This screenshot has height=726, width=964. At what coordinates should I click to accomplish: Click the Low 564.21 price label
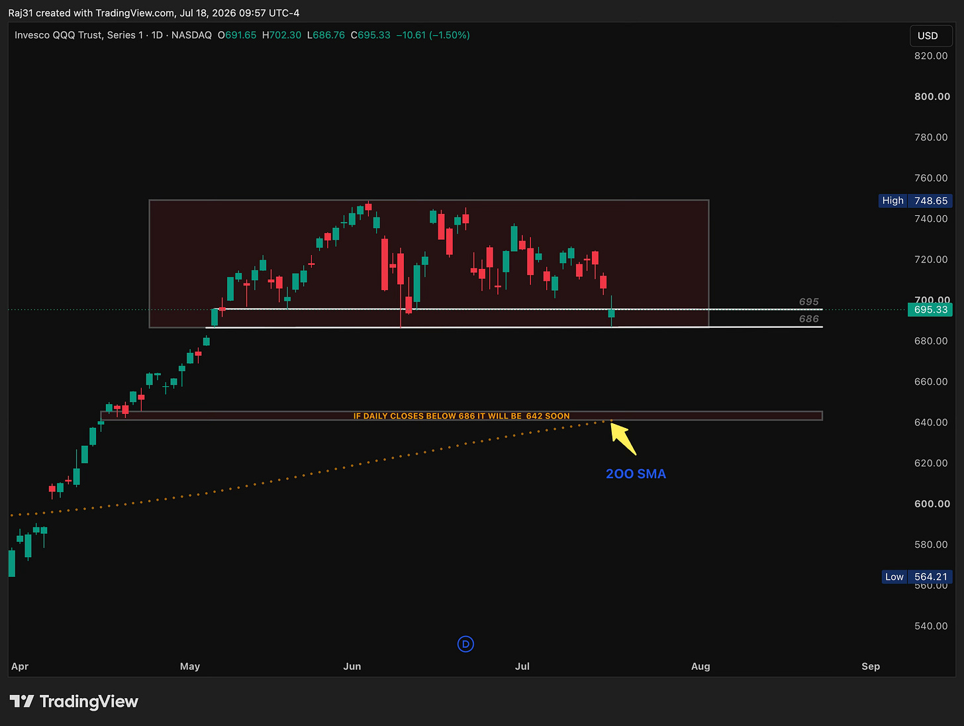[x=918, y=577]
